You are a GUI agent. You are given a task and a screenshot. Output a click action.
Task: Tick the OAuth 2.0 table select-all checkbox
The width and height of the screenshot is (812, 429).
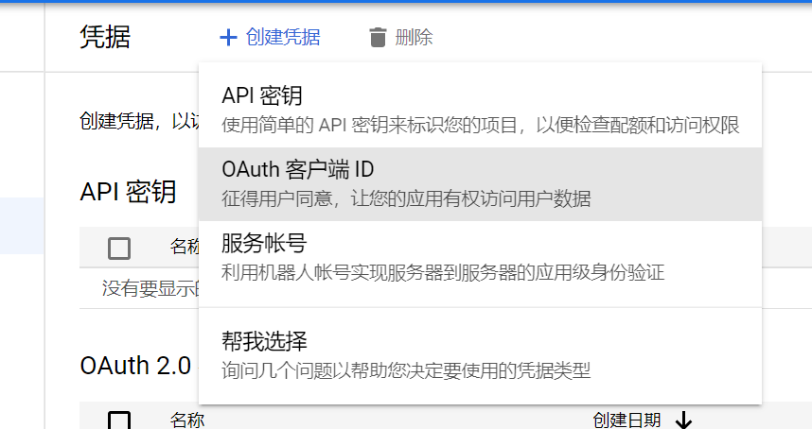(x=119, y=421)
